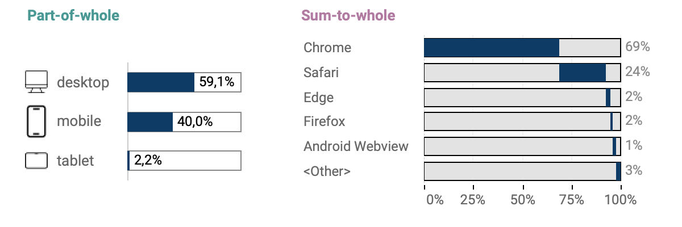Click the Sum-to-whole heading
Viewport: 682px width, 227px height.
point(348,16)
